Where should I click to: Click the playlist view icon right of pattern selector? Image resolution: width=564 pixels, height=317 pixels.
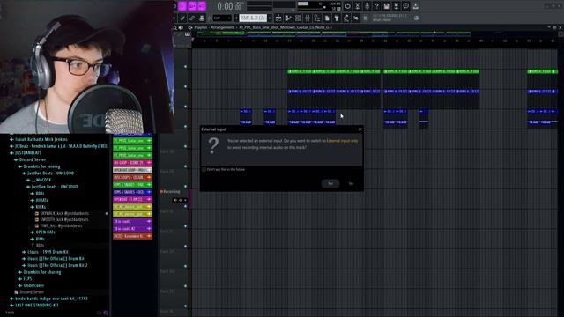(x=278, y=18)
